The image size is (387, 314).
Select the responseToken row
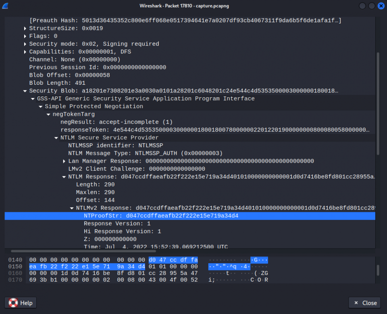215,130
